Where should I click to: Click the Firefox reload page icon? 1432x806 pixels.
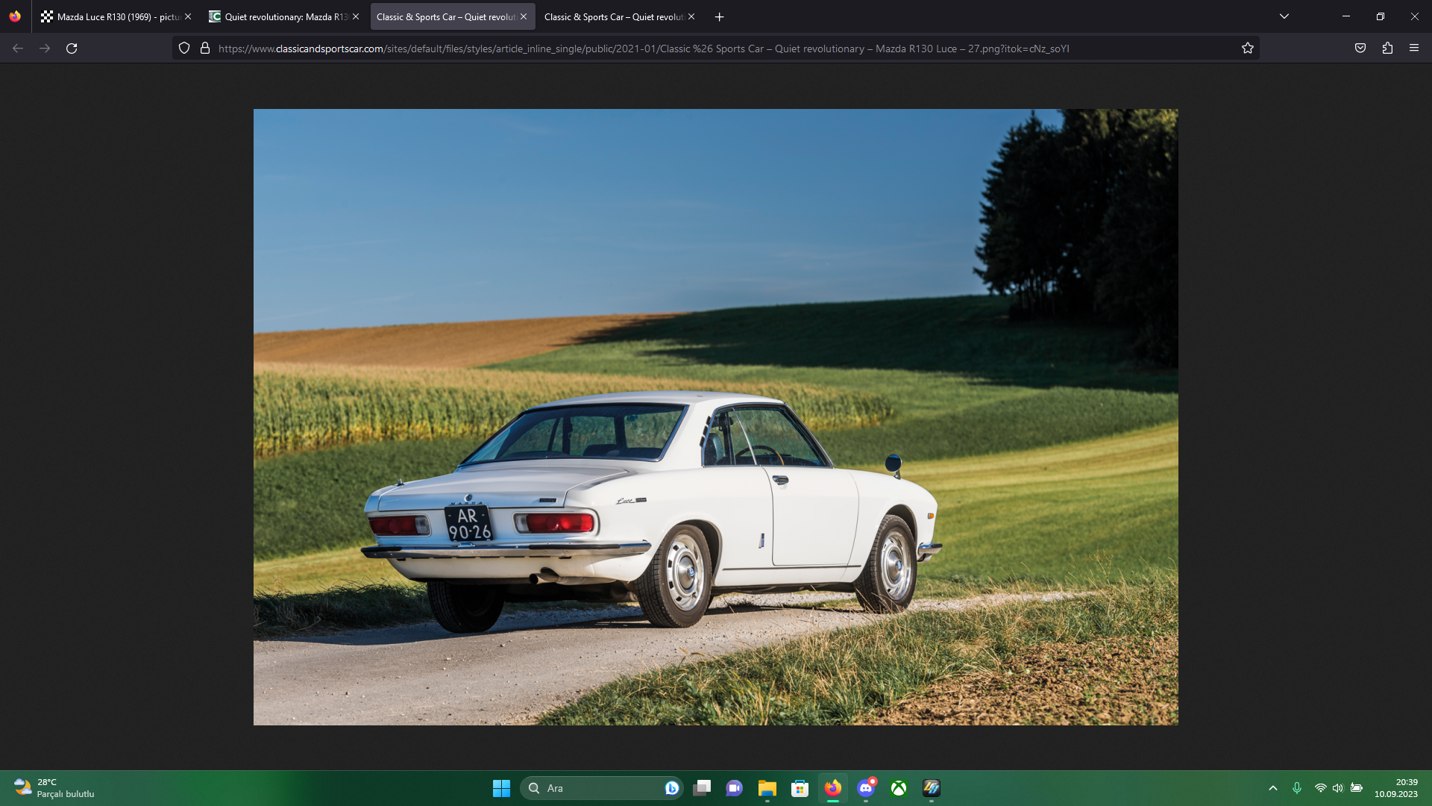(x=72, y=49)
